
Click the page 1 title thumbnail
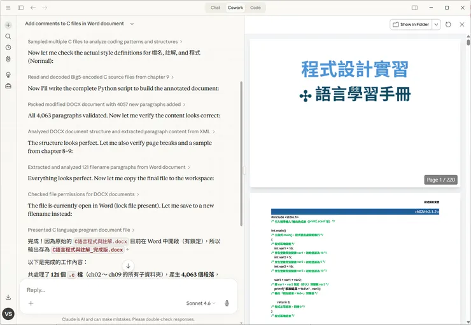355,113
